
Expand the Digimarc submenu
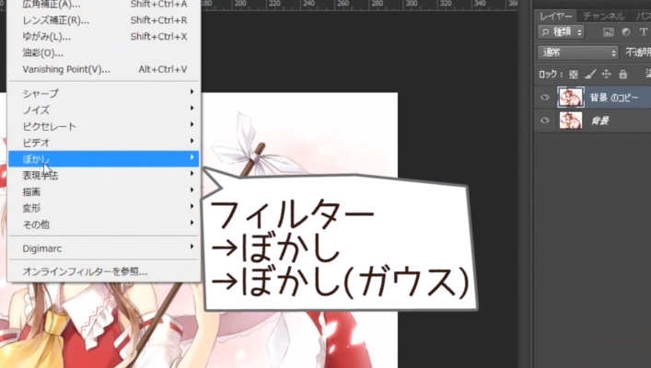pos(104,248)
